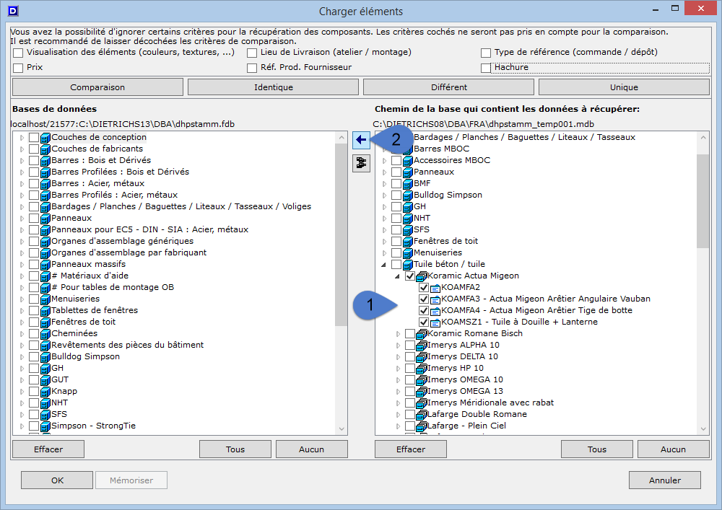Expand the Panneaux massifs node on left
The height and width of the screenshot is (510, 722).
click(x=22, y=264)
